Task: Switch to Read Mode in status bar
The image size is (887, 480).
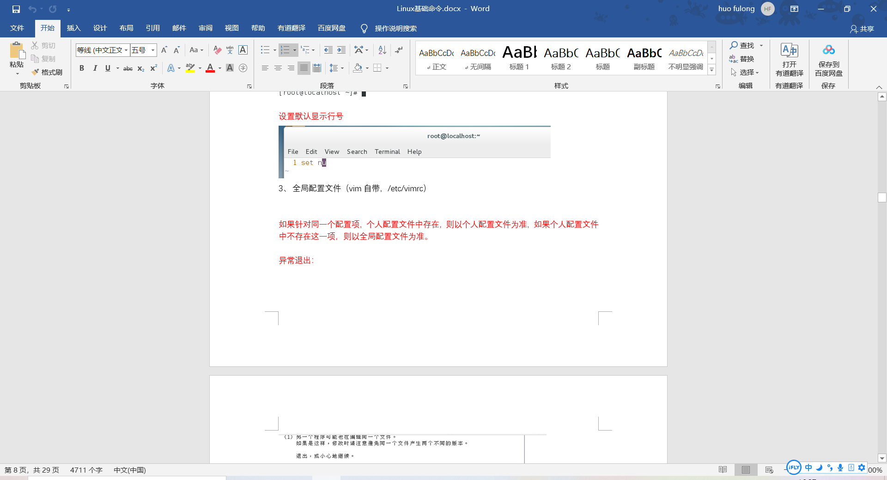Action: (x=722, y=470)
